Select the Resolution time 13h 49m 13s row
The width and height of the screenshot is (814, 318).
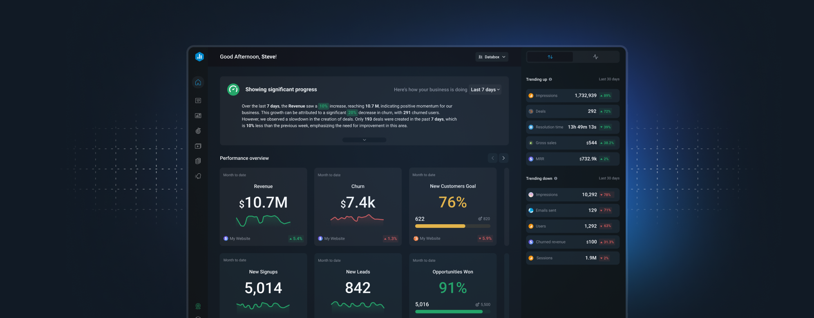pos(572,127)
